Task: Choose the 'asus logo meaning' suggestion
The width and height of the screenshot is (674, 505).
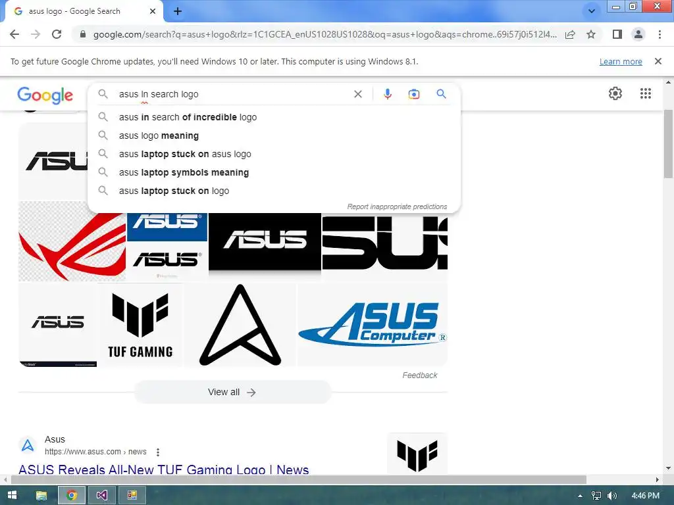Action: [274, 135]
